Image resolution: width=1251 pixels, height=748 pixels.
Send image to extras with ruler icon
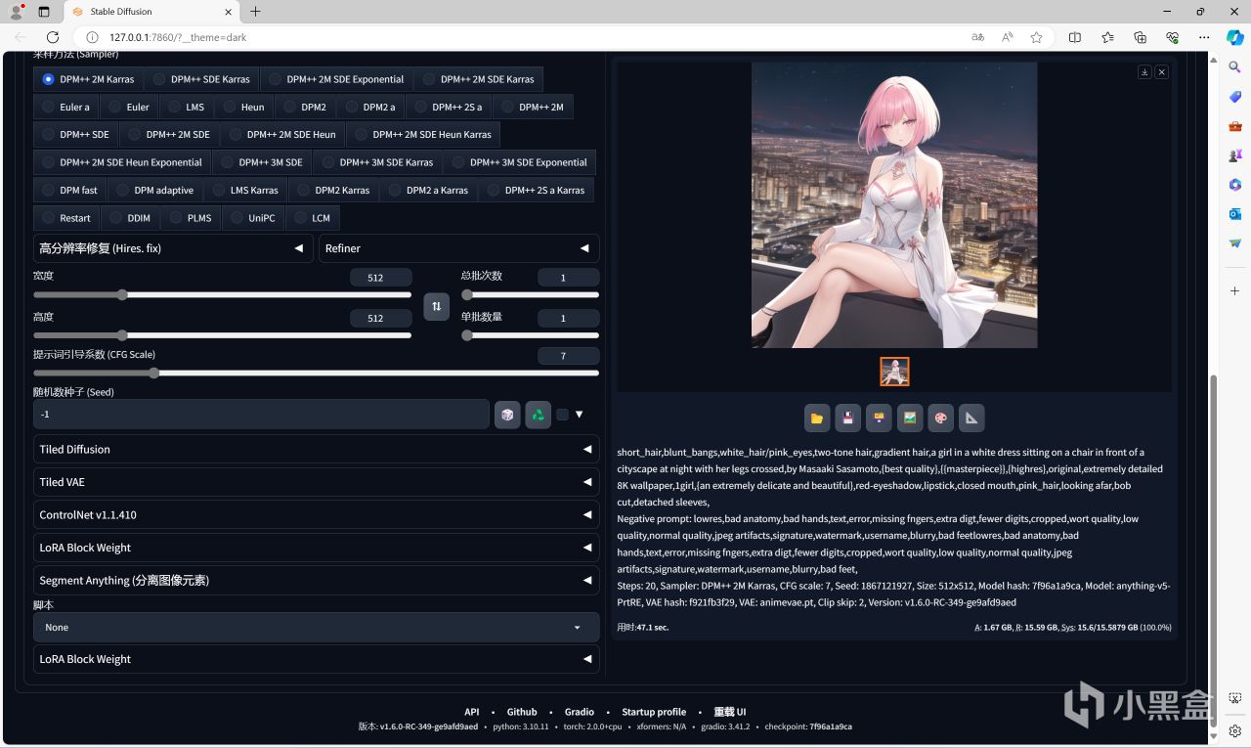pos(971,418)
